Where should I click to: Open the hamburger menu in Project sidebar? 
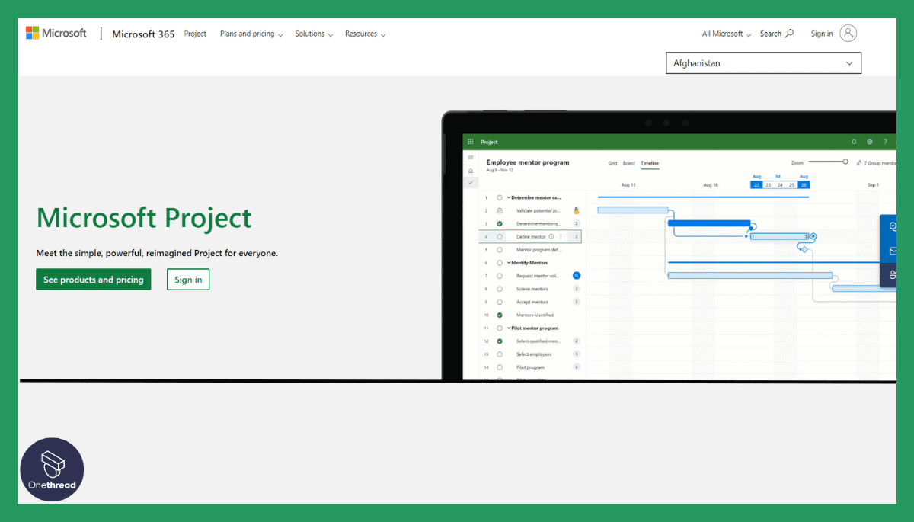(x=471, y=158)
